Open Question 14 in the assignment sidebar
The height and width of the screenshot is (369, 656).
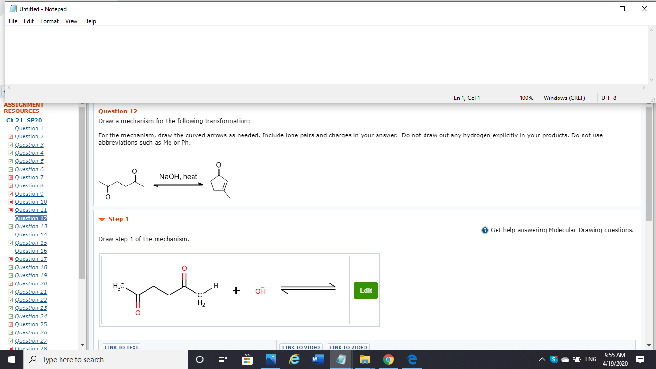point(30,234)
